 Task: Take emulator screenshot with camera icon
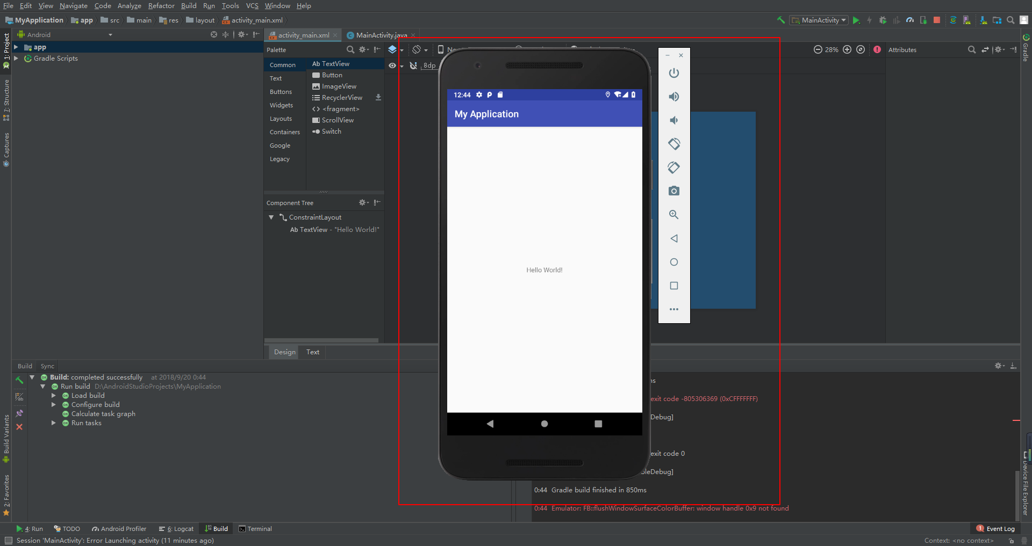[674, 191]
